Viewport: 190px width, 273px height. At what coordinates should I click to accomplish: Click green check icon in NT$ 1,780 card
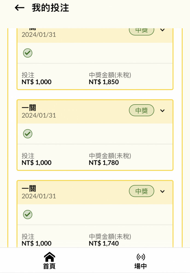point(28,134)
